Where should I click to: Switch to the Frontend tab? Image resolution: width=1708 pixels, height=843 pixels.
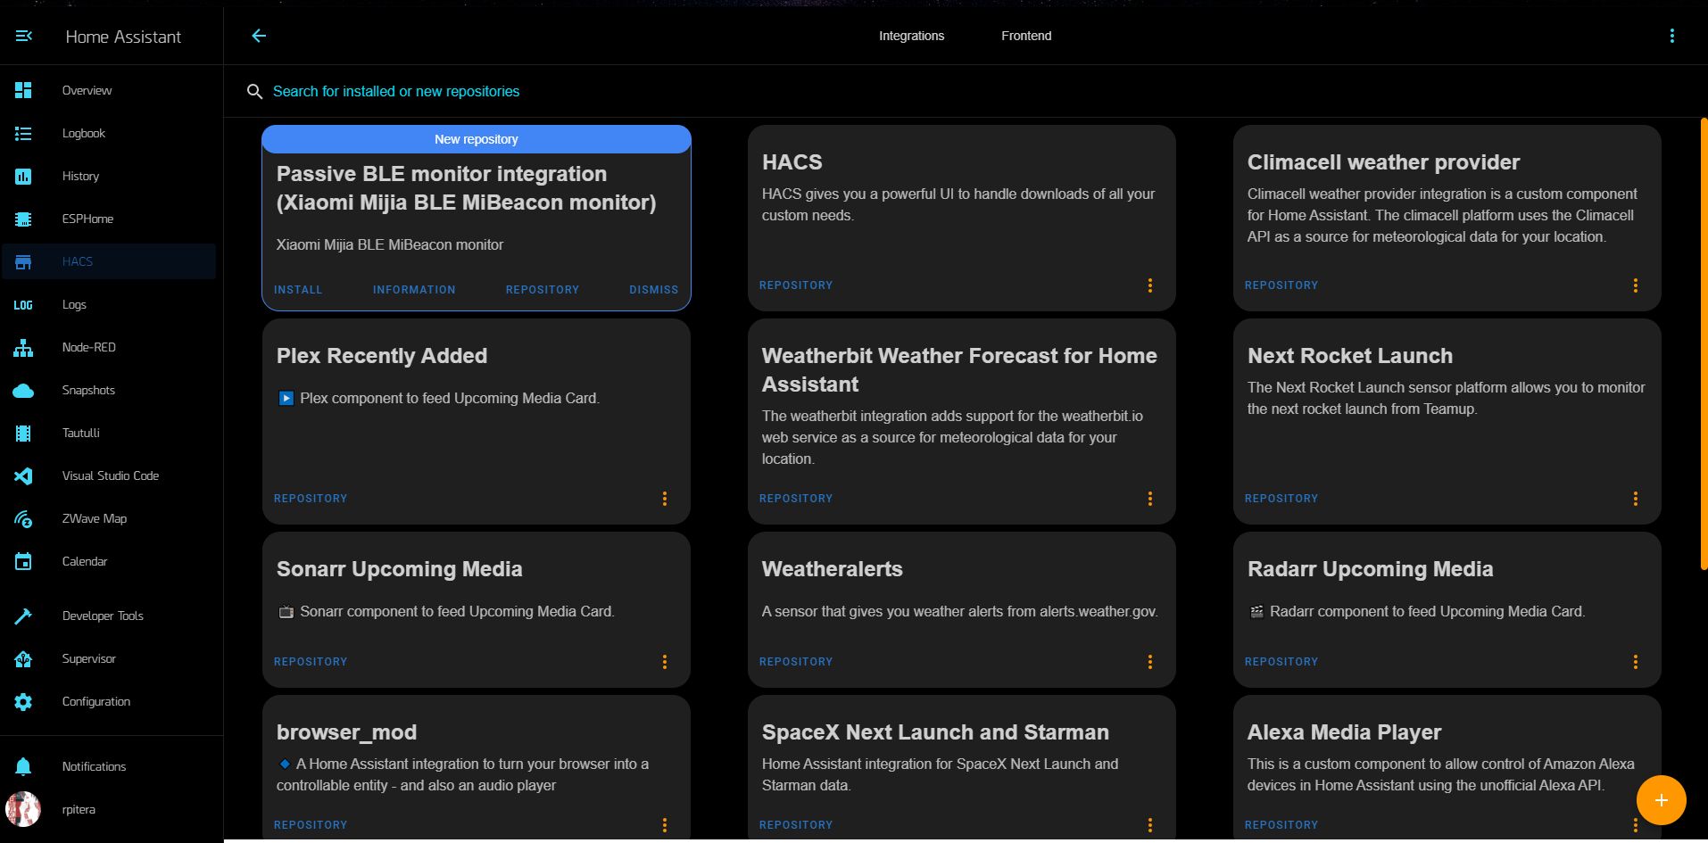click(1026, 36)
